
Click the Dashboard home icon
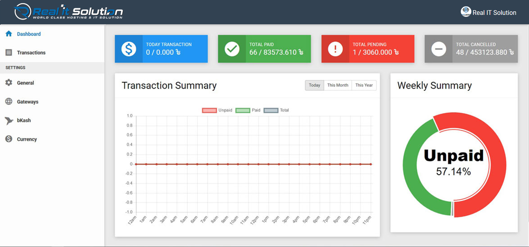[x=9, y=34]
